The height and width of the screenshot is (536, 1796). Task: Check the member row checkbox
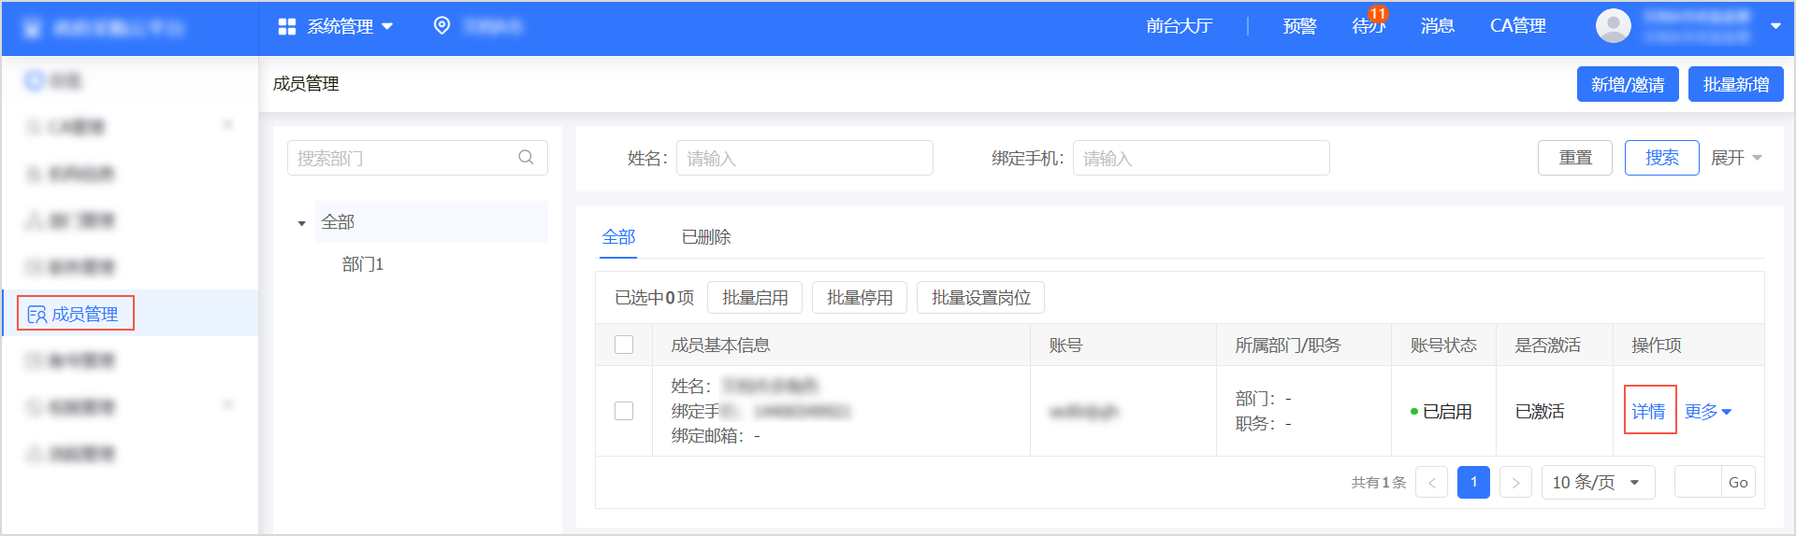624,411
